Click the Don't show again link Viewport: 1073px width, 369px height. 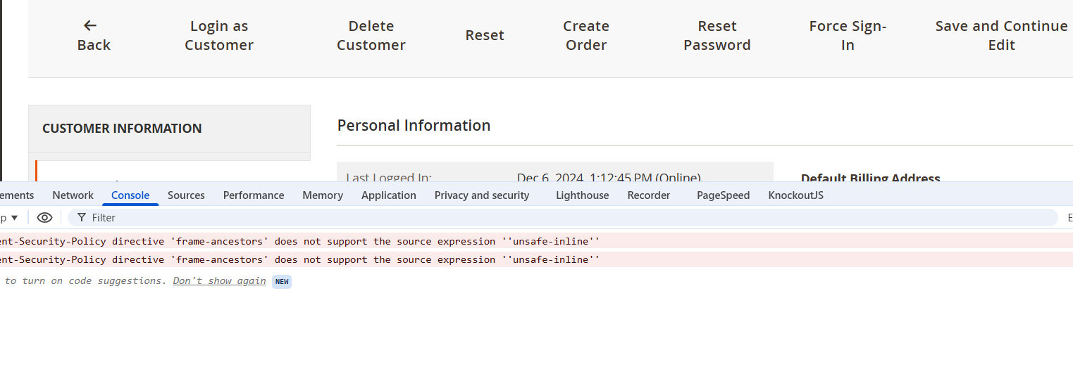[x=219, y=280]
